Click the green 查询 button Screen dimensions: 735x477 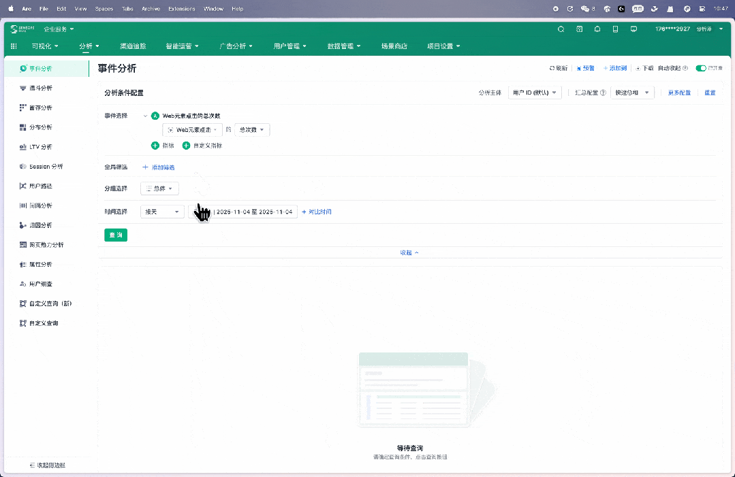pos(116,235)
